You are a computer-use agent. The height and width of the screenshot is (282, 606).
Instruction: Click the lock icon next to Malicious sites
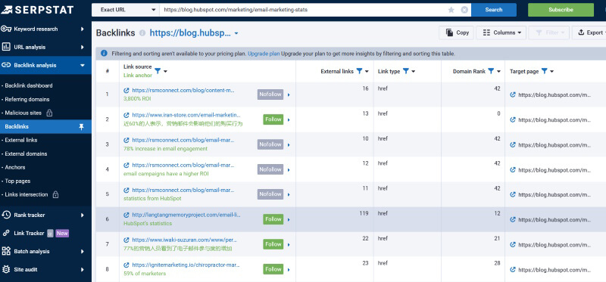coord(49,113)
